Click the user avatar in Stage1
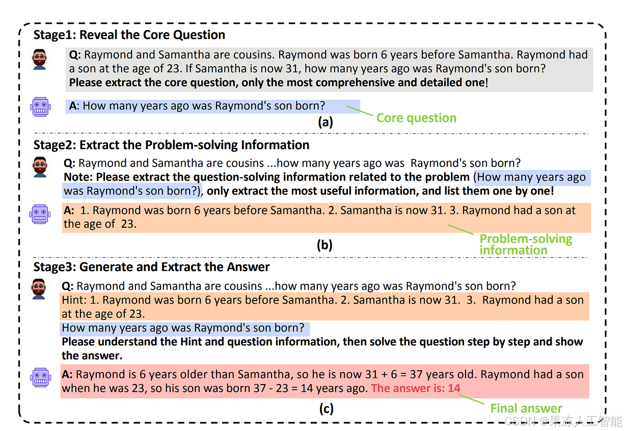The width and height of the screenshot is (624, 431). tap(40, 60)
